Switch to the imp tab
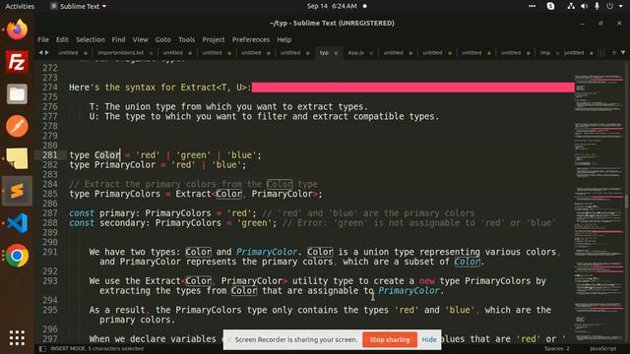630x354 pixels. [545, 53]
